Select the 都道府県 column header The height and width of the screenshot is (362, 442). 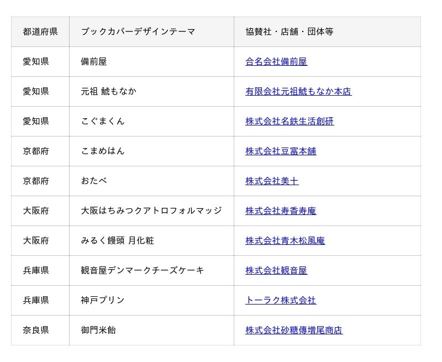pos(40,32)
